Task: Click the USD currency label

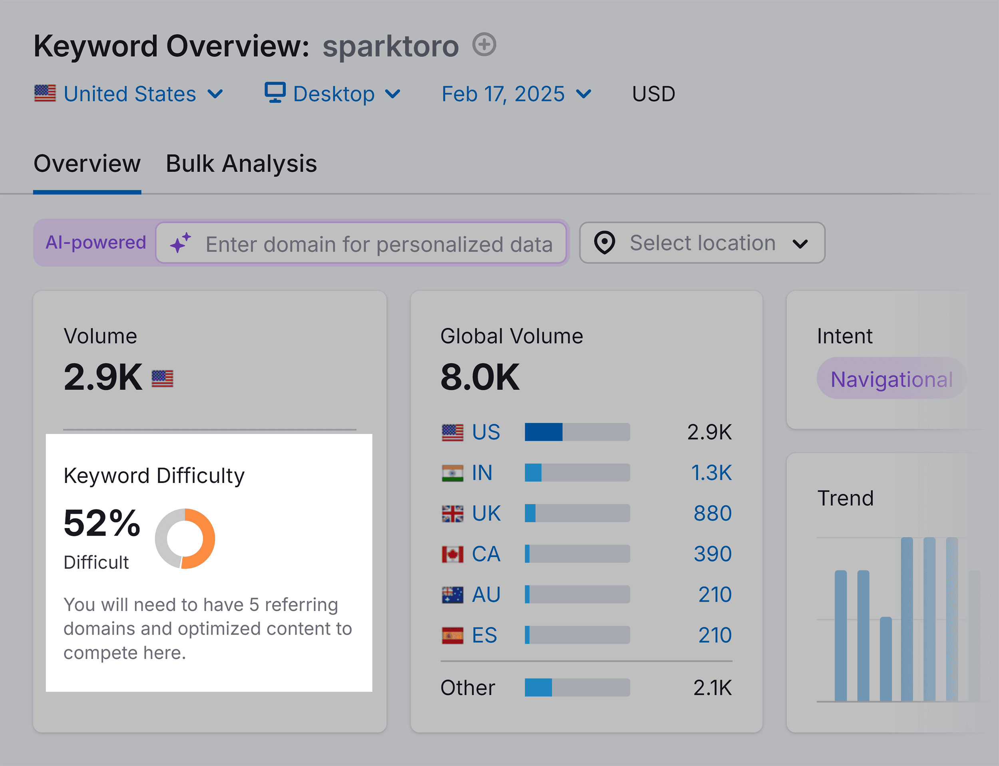Action: [653, 94]
